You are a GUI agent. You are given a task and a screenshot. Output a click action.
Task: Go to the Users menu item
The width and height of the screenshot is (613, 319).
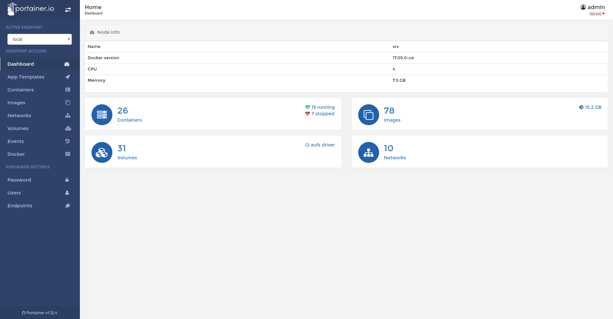[14, 193]
